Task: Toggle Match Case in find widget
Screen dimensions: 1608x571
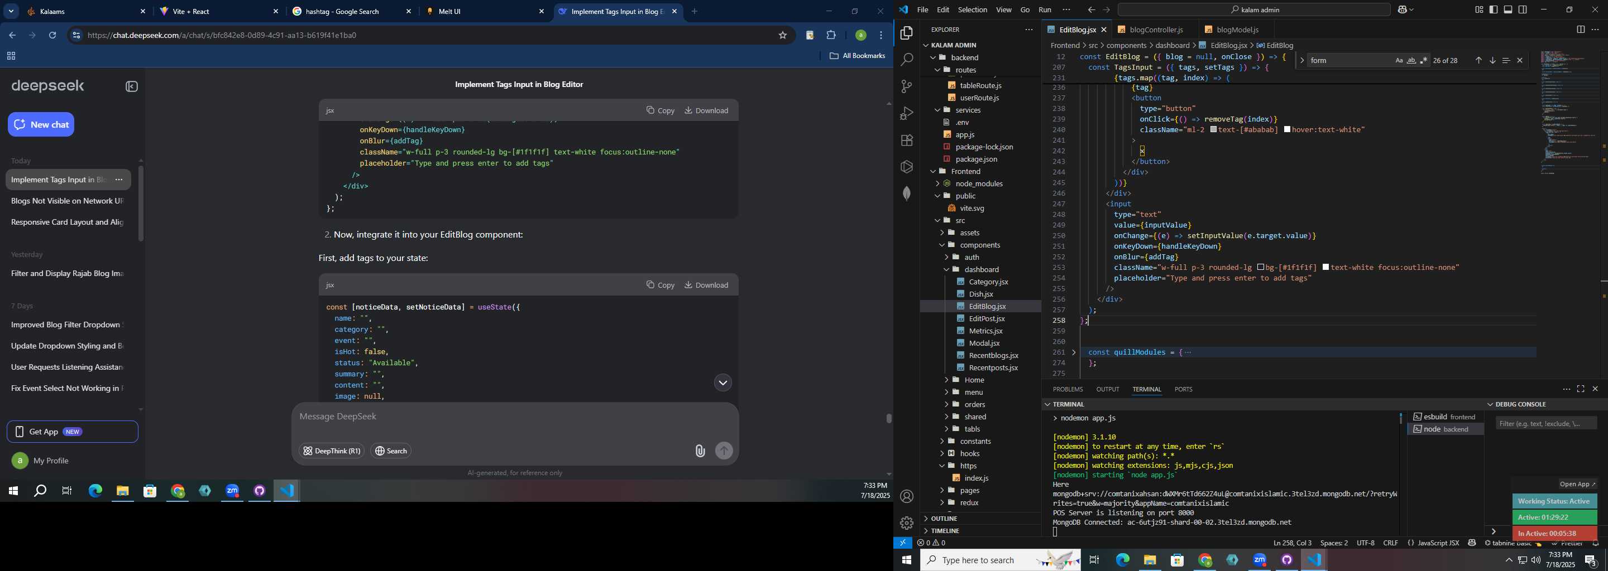Action: pos(1399,60)
